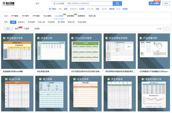
Task: Click Excel icon on 运动打卡表 card
Action: [x=4, y=79]
